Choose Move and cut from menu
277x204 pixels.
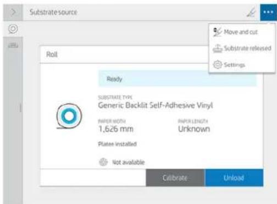242,32
